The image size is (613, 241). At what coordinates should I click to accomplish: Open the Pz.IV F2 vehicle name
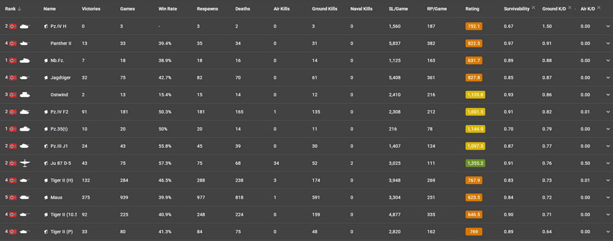(x=60, y=112)
